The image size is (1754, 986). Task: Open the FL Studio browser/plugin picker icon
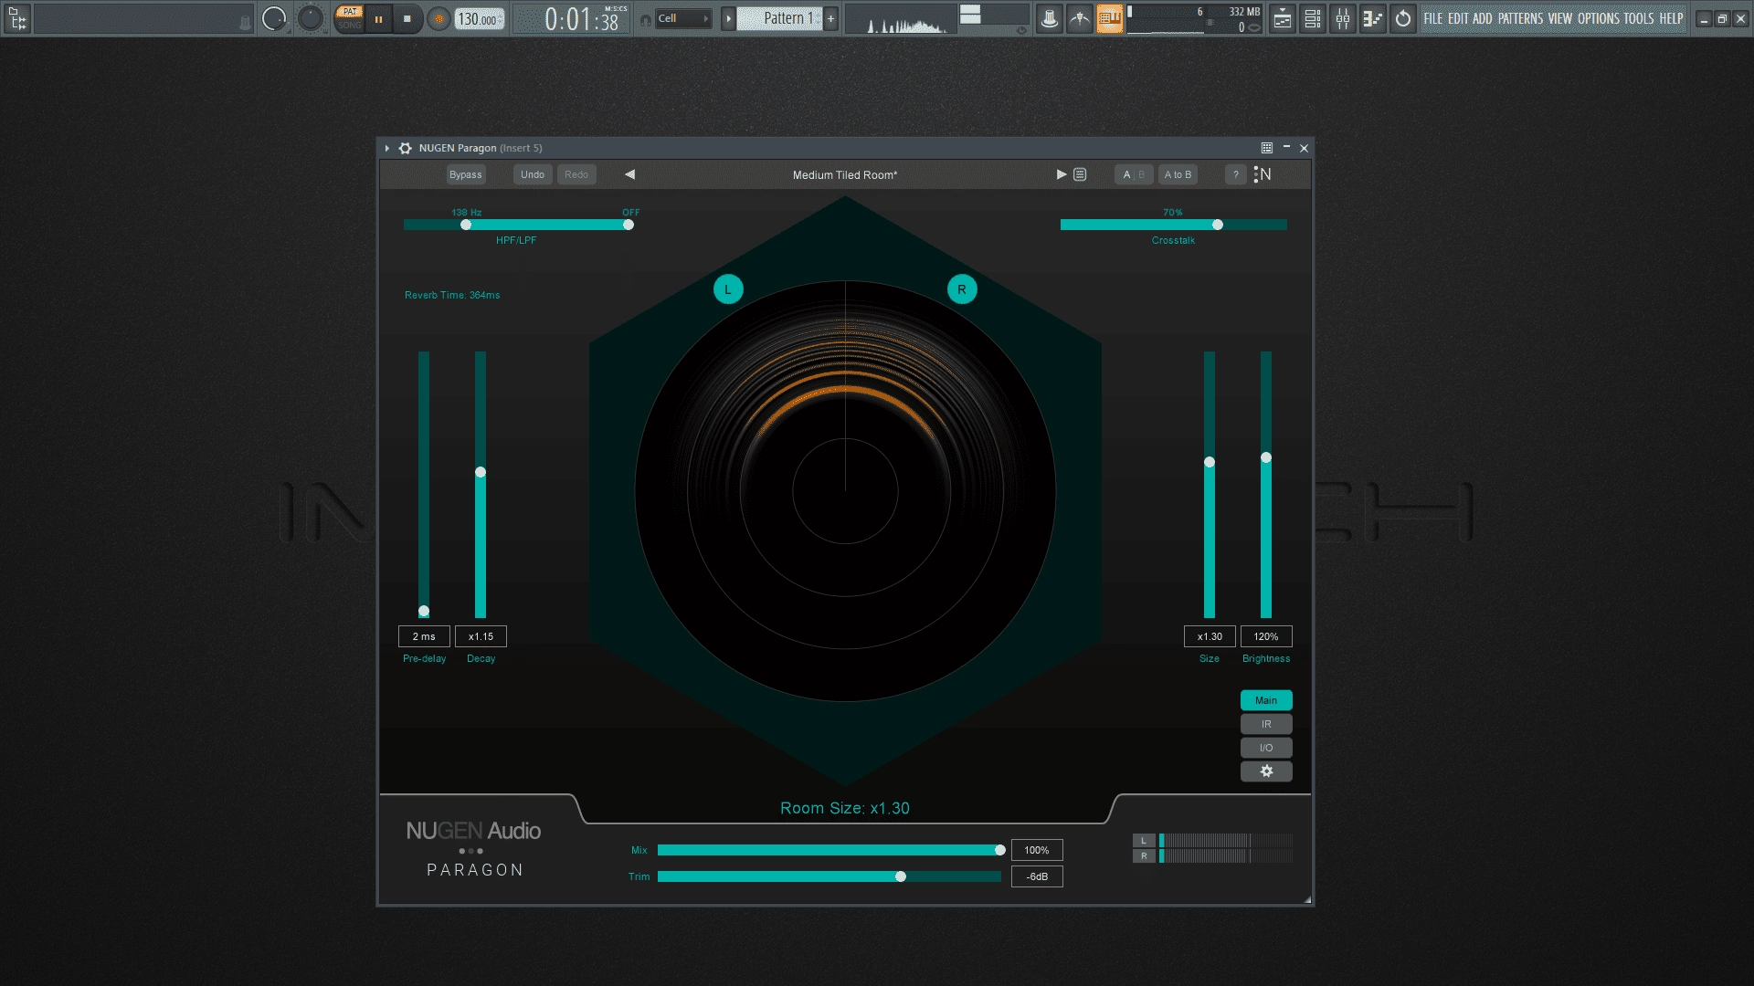(x=17, y=18)
